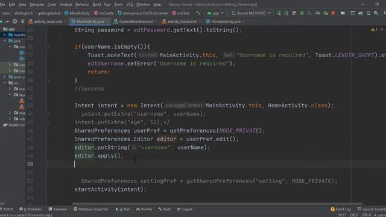
Task: Switch to AndroidManifest.xml tab
Action: tap(133, 22)
